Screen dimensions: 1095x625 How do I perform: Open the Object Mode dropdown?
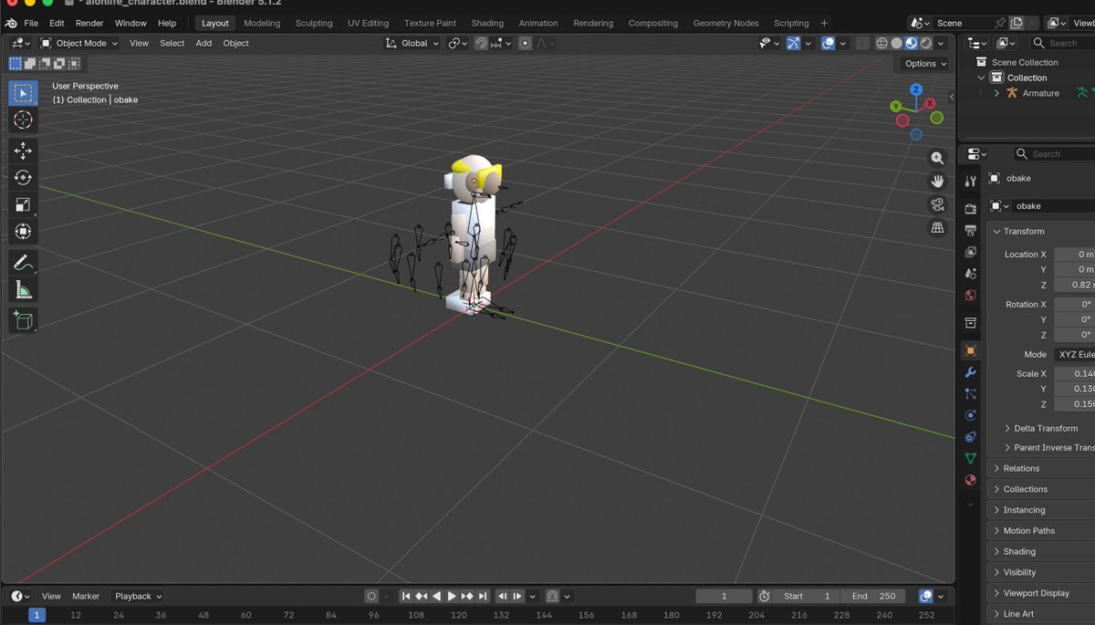(79, 43)
